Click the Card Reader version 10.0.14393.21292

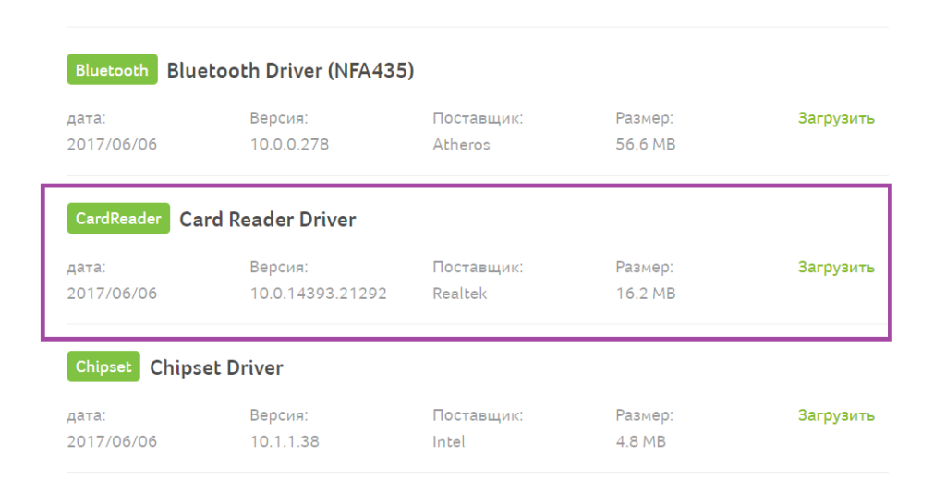[318, 294]
